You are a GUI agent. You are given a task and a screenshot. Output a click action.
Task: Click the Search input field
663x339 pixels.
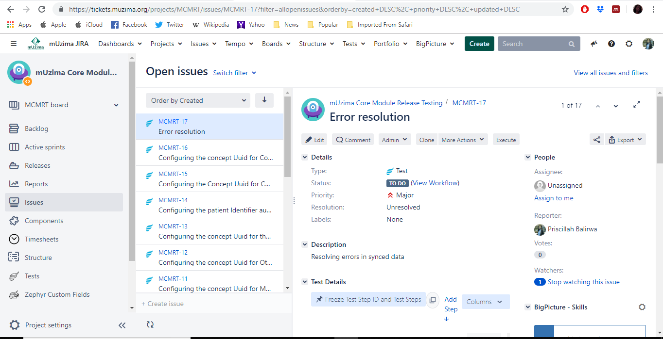coord(534,44)
